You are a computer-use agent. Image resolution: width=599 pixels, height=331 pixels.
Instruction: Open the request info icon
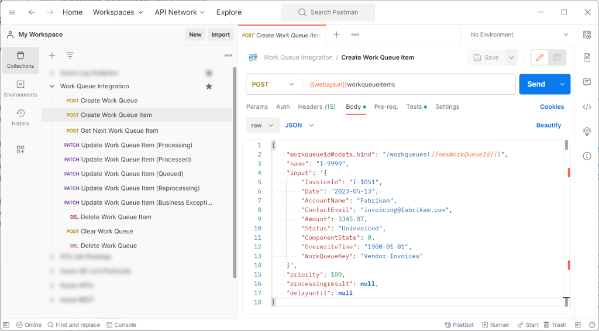click(587, 156)
